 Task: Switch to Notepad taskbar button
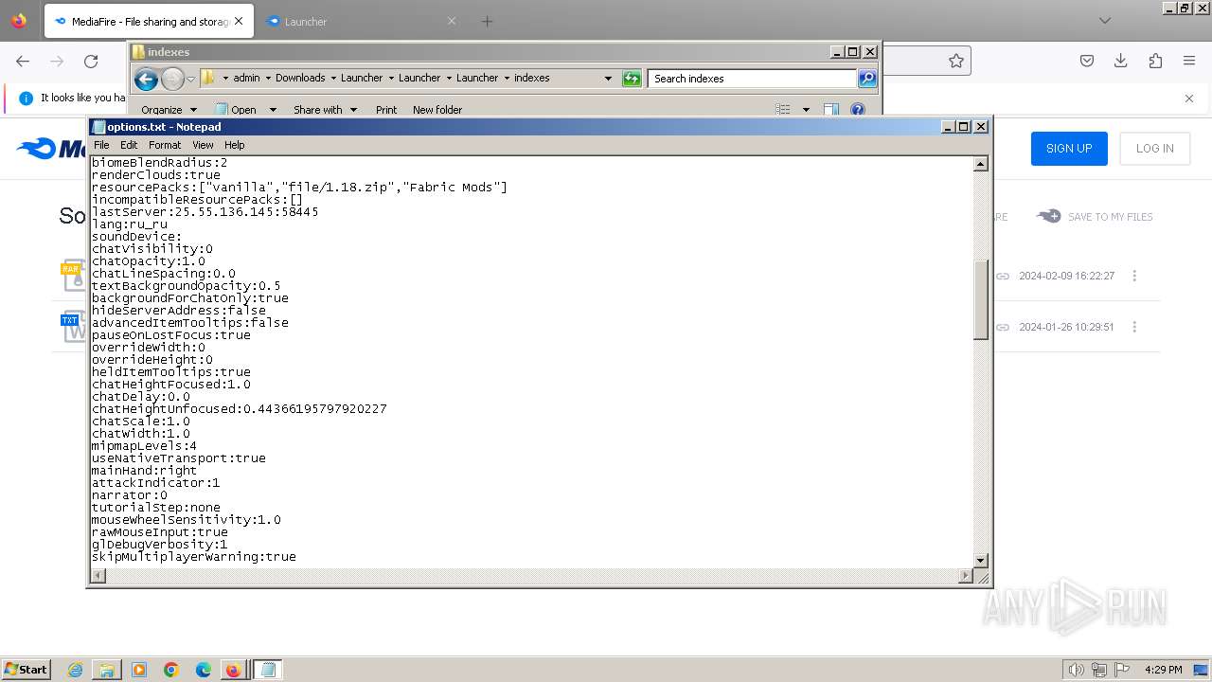tap(267, 670)
